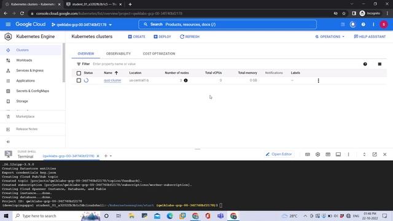Viewport: 393px width, 221px height.
Task: Open the column display options icon
Action: click(379, 64)
